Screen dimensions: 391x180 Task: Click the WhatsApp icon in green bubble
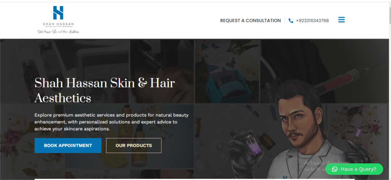pos(334,169)
